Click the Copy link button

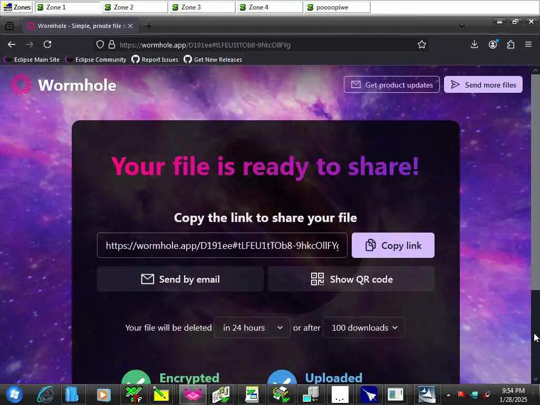coord(393,245)
